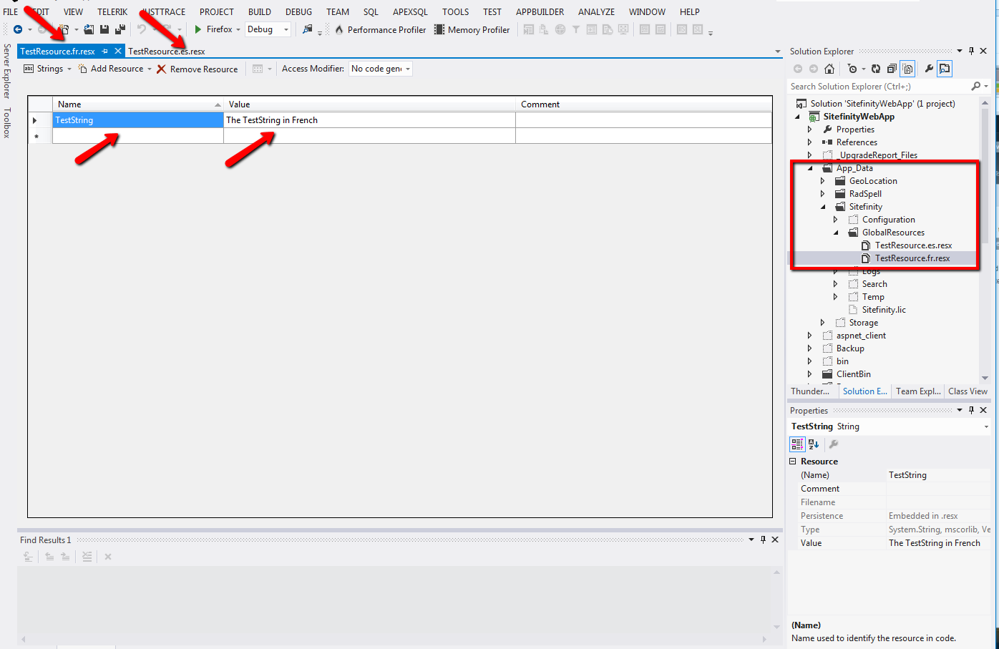Open Strings resource type dropdown
The width and height of the screenshot is (999, 649).
coord(47,69)
